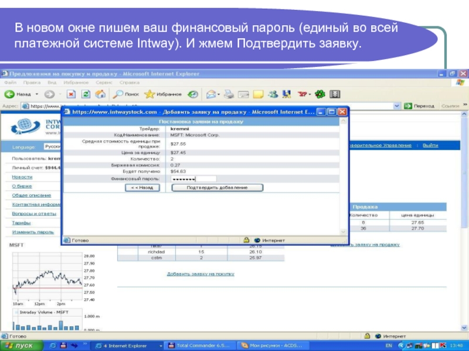This screenshot has height=351, width=469.
Task: Open the Yahoo icon dropdown arrow
Action: click(x=310, y=94)
